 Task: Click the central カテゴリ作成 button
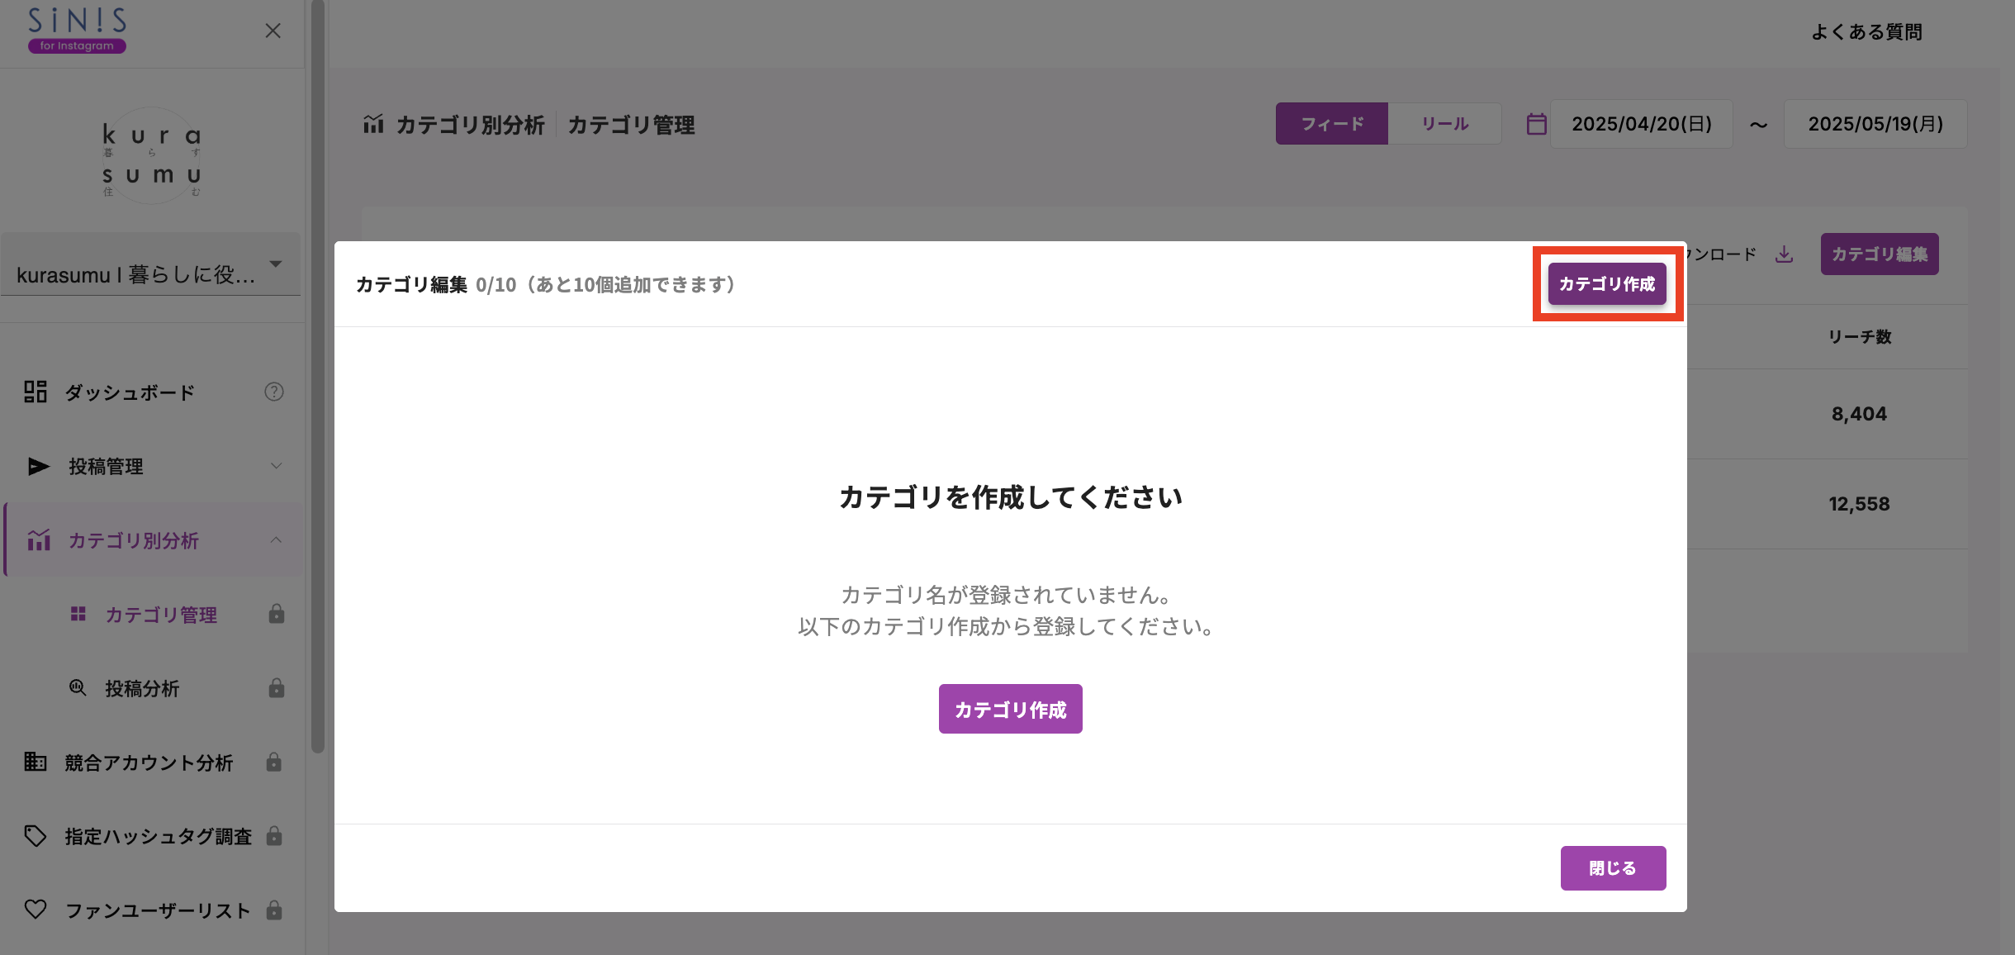click(x=1010, y=708)
